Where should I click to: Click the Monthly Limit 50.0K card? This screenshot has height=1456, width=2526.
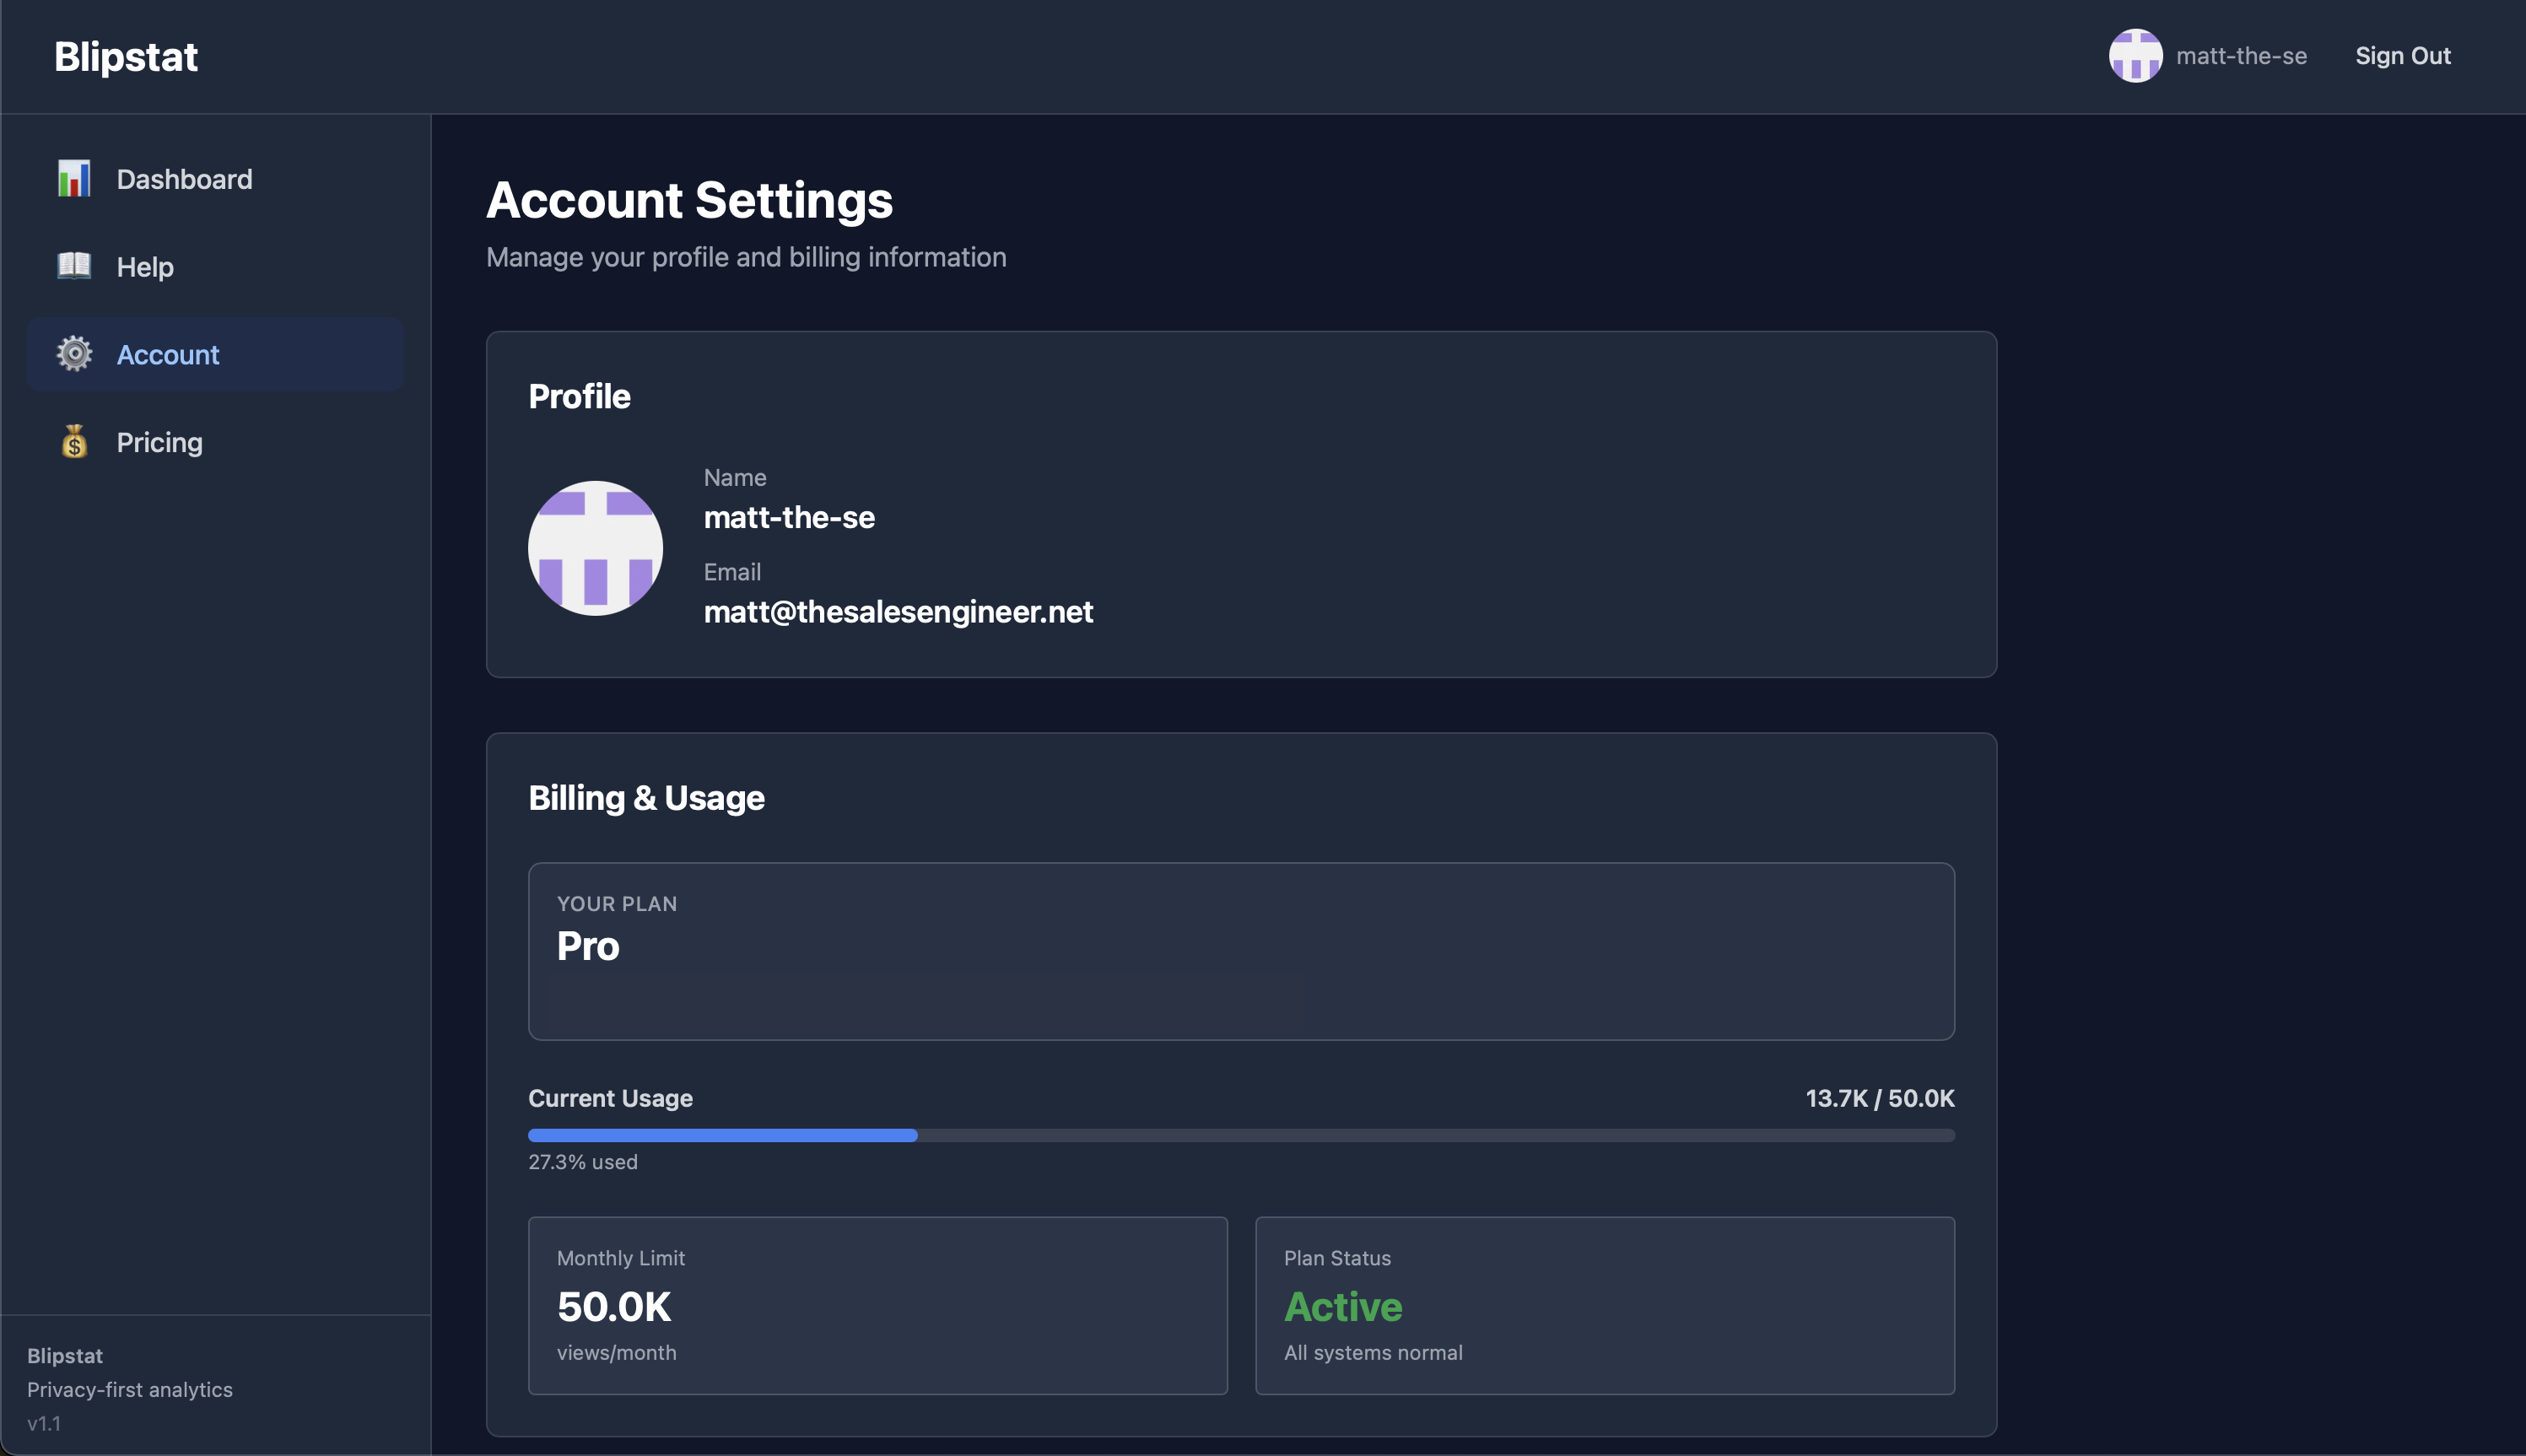(x=877, y=1305)
